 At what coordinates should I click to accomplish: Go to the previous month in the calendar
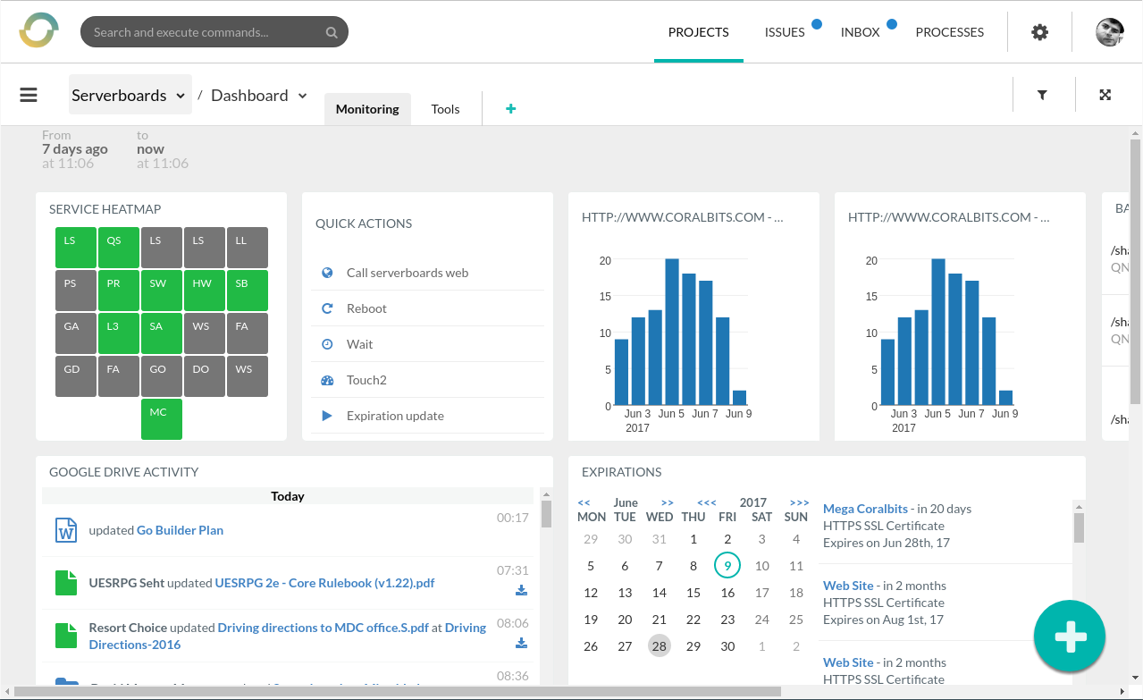[584, 502]
